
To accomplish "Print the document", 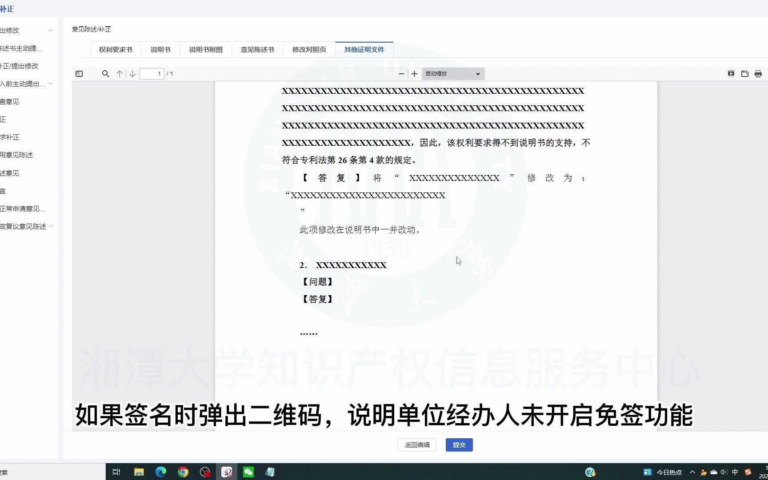I will click(x=758, y=74).
